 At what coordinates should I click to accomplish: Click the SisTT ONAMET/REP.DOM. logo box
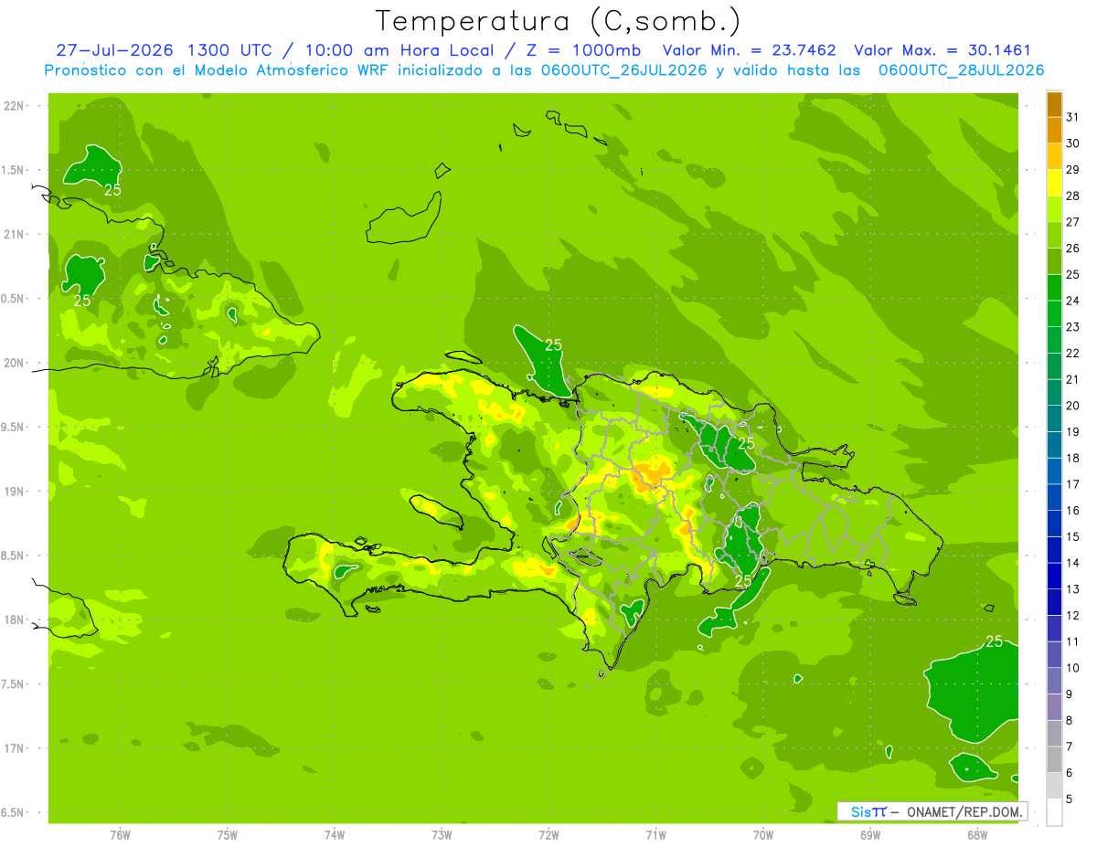click(x=932, y=811)
